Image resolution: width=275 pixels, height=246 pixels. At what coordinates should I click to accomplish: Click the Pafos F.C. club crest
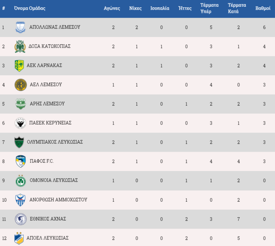(21, 161)
